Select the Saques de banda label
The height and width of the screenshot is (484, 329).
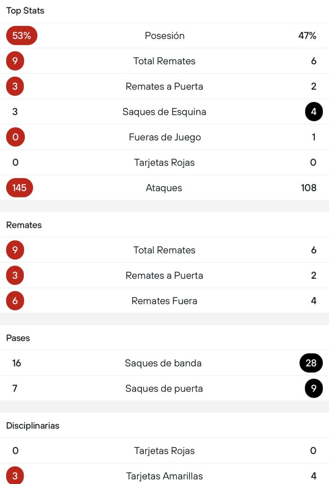coord(163,363)
